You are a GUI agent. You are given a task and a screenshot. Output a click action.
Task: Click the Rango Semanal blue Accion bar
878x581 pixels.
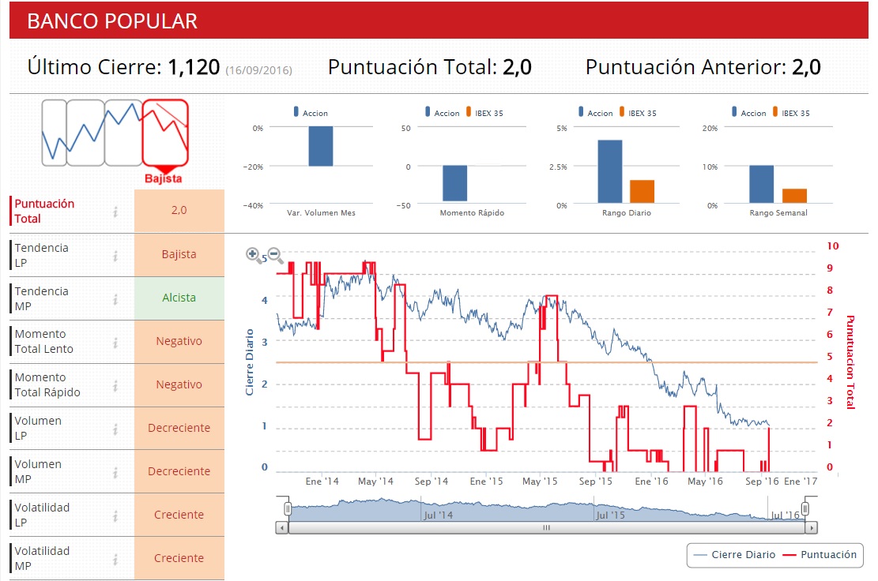pyautogui.click(x=762, y=184)
